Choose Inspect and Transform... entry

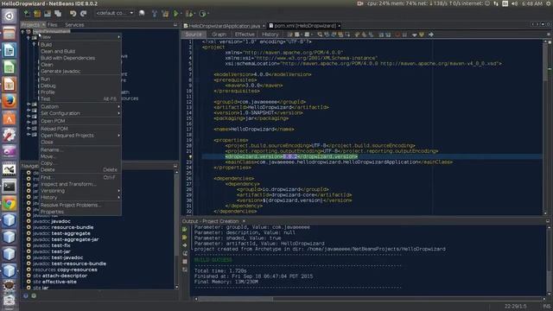point(80,184)
